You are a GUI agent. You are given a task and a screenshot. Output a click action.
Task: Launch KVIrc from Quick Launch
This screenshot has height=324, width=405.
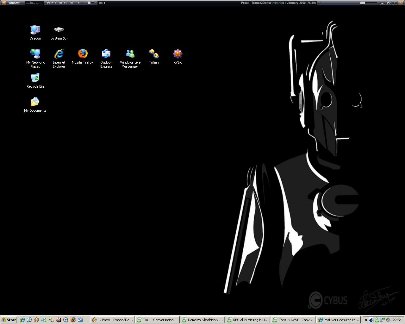(59, 320)
